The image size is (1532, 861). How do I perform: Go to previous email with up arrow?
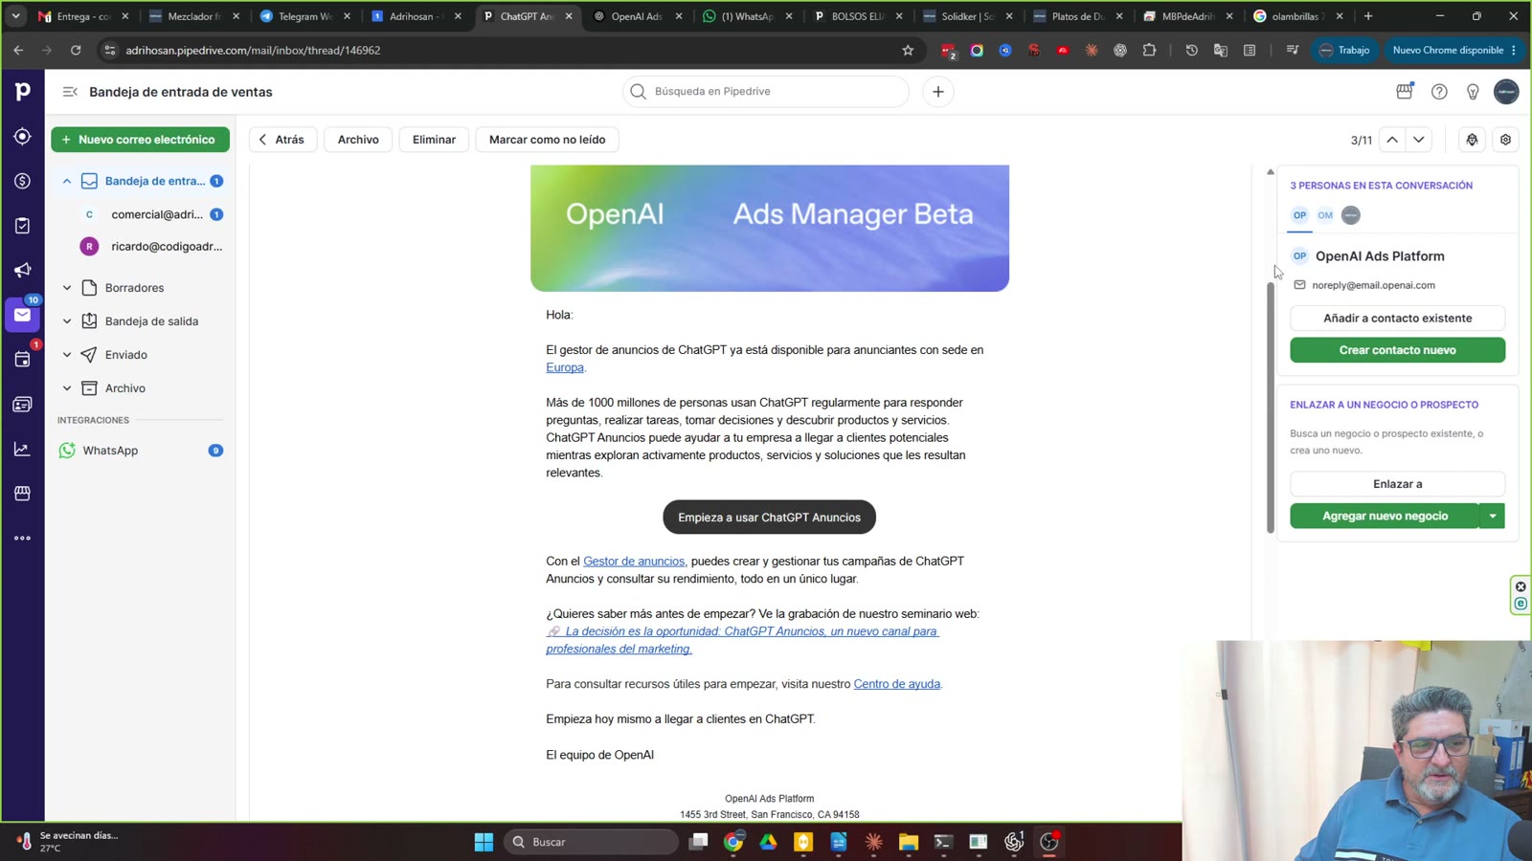click(1392, 140)
